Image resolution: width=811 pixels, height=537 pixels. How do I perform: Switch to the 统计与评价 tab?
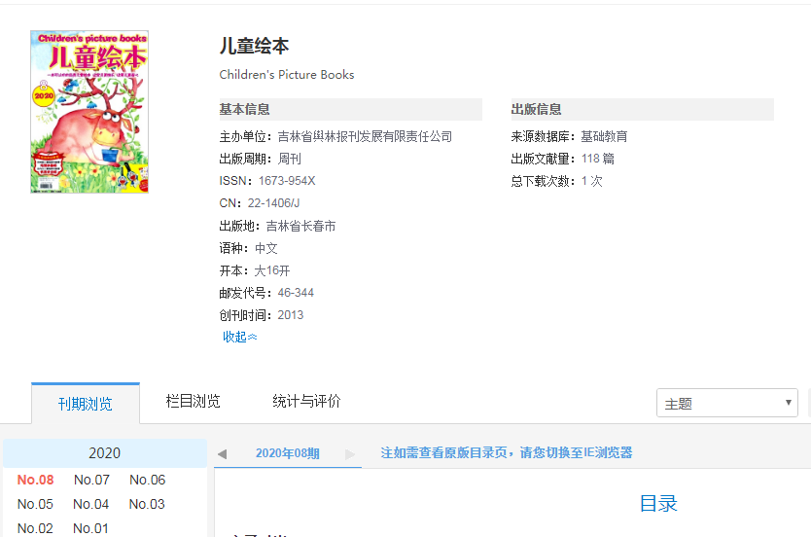pos(306,401)
